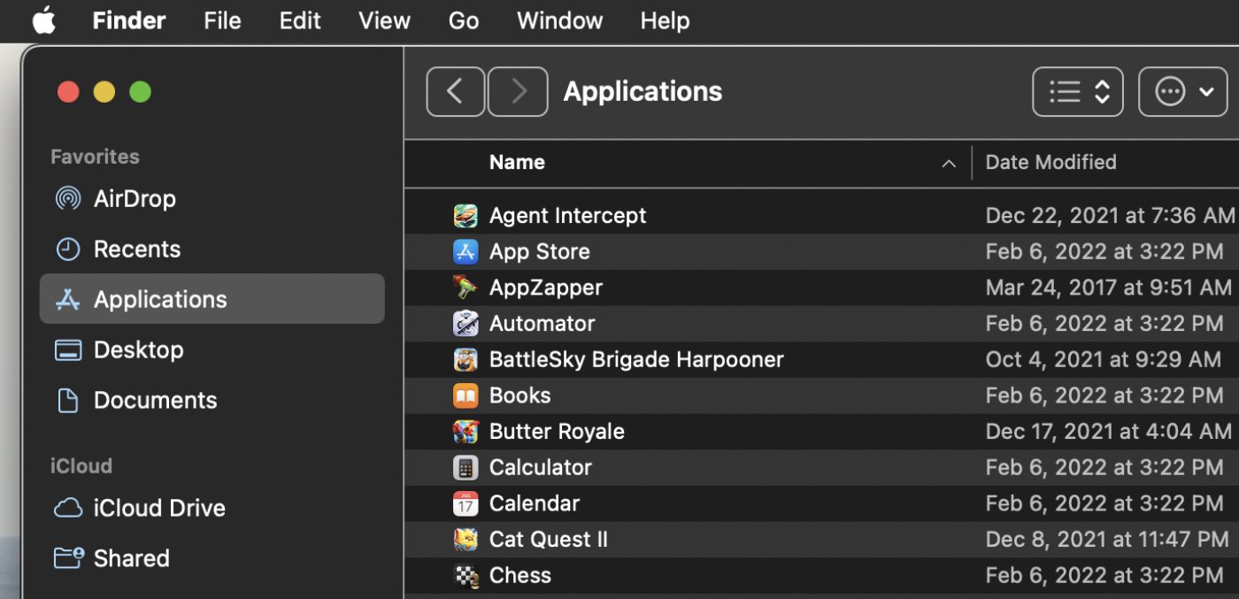Image resolution: width=1239 pixels, height=599 pixels.
Task: Click the Calendar app icon
Action: pos(466,503)
